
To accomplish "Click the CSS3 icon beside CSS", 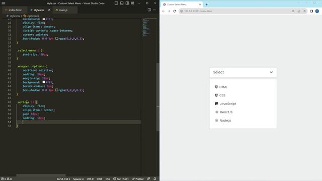I will click(x=216, y=95).
